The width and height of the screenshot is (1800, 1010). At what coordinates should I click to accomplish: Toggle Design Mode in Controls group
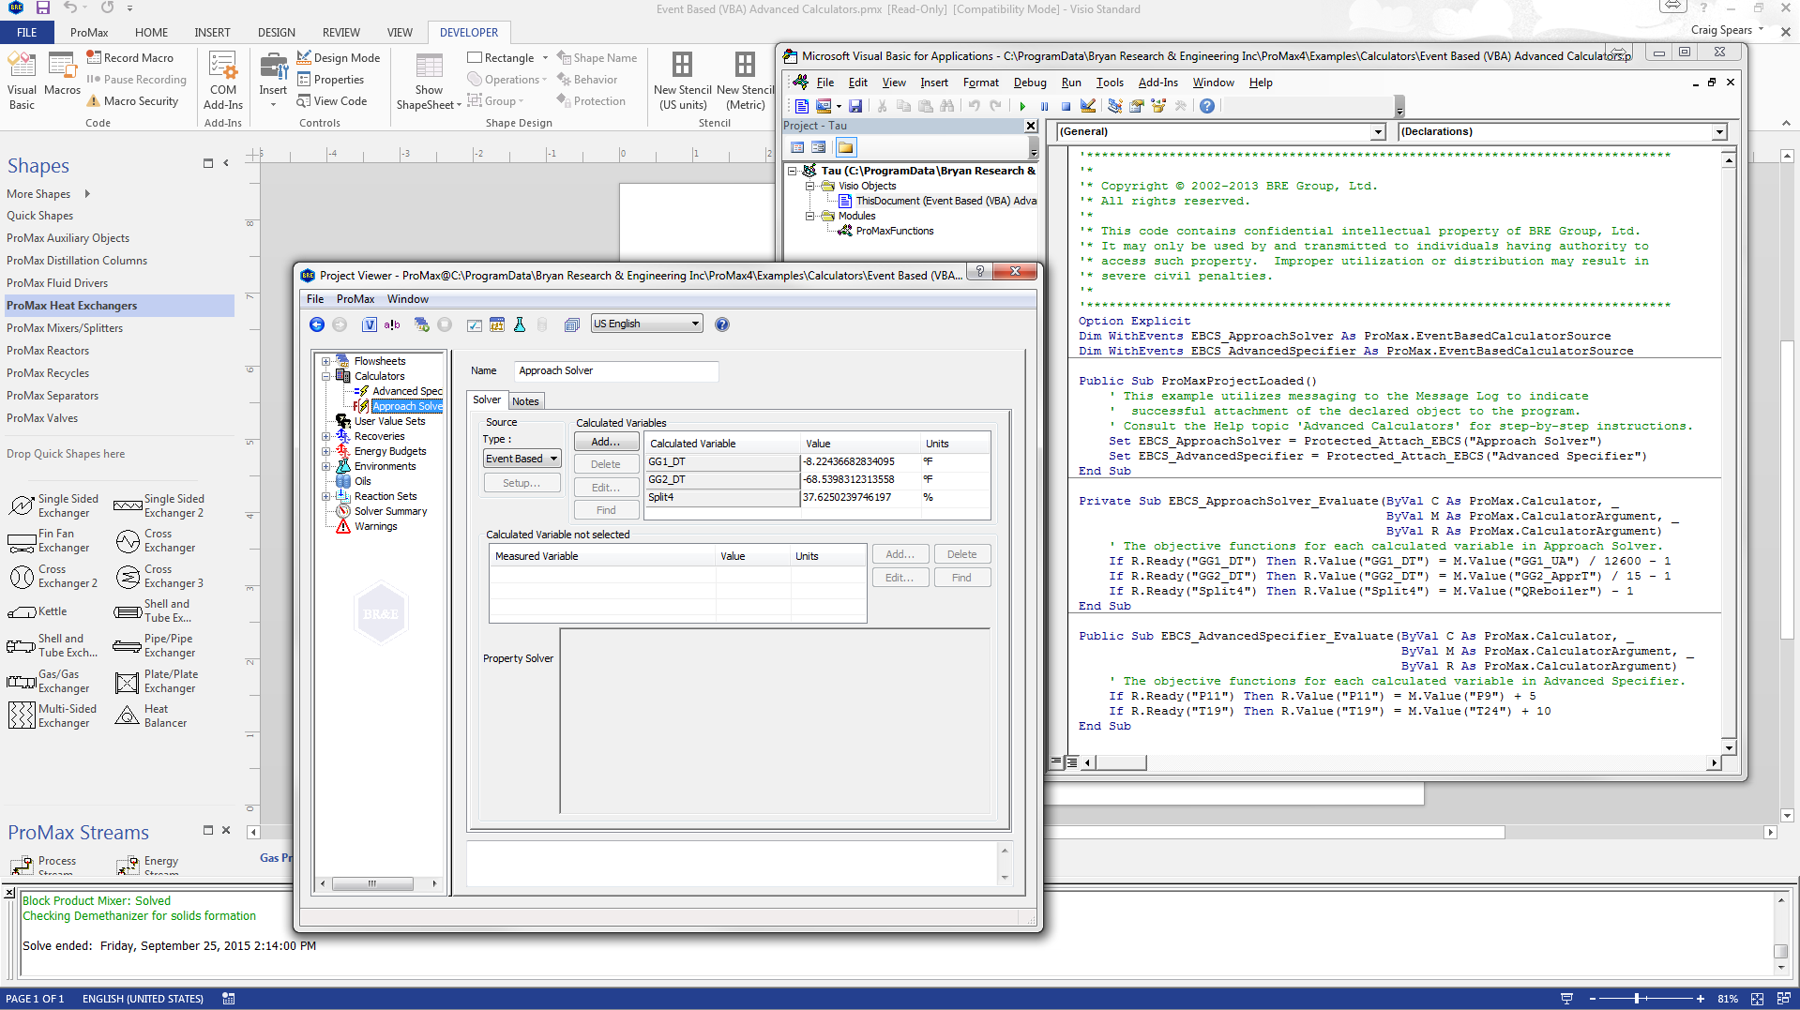click(339, 58)
